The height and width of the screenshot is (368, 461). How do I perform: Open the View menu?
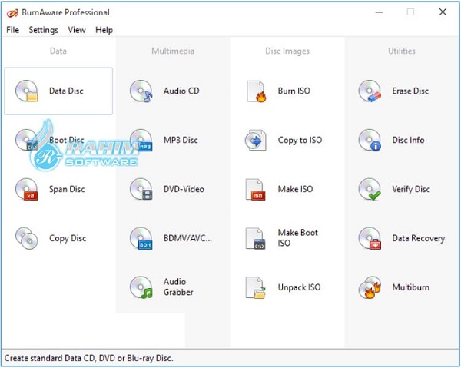77,30
